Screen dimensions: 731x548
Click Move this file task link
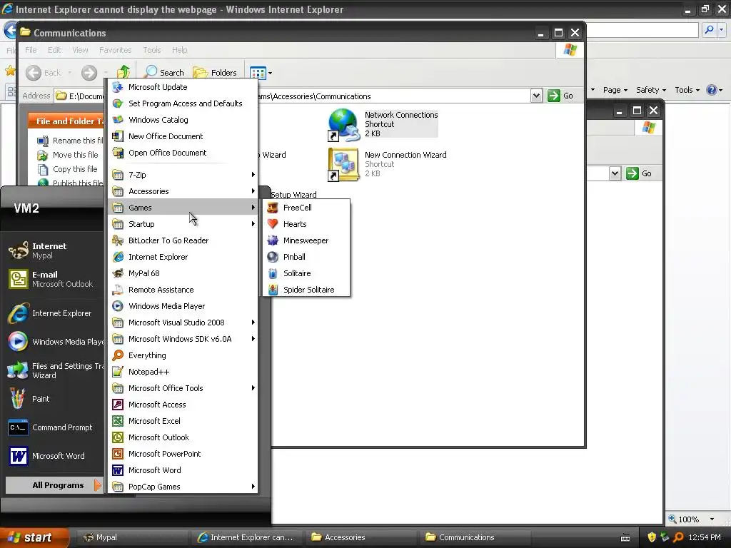click(x=69, y=155)
